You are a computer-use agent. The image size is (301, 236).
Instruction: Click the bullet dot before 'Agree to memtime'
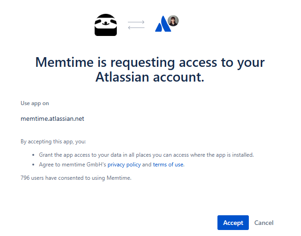[33, 165]
